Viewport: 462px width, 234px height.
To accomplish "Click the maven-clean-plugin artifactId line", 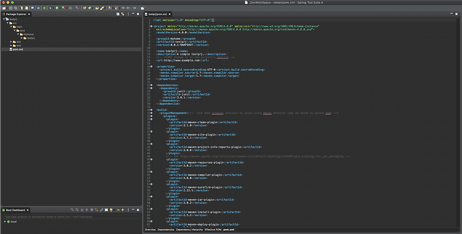I will click(x=203, y=123).
